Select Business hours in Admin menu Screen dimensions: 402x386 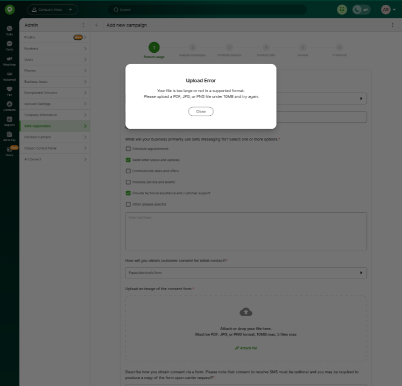[x=54, y=82]
